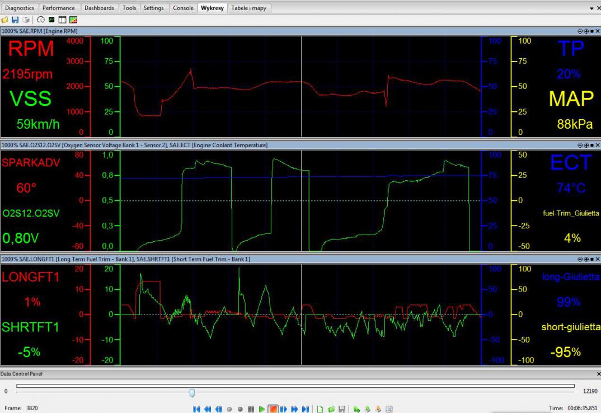
Task: Click the LONGFT1 channel label
Action: point(30,277)
